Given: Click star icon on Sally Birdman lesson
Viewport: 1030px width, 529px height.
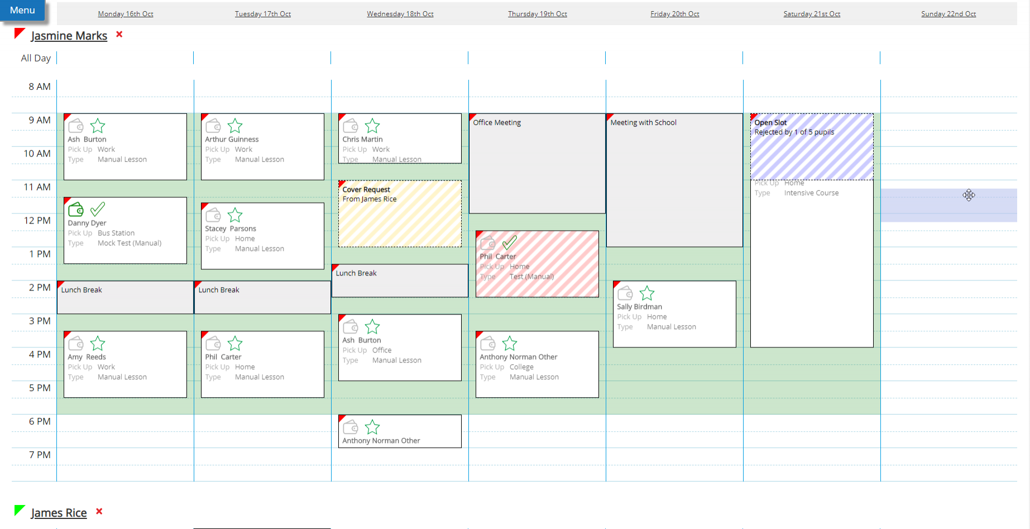Looking at the screenshot, I should pyautogui.click(x=647, y=293).
